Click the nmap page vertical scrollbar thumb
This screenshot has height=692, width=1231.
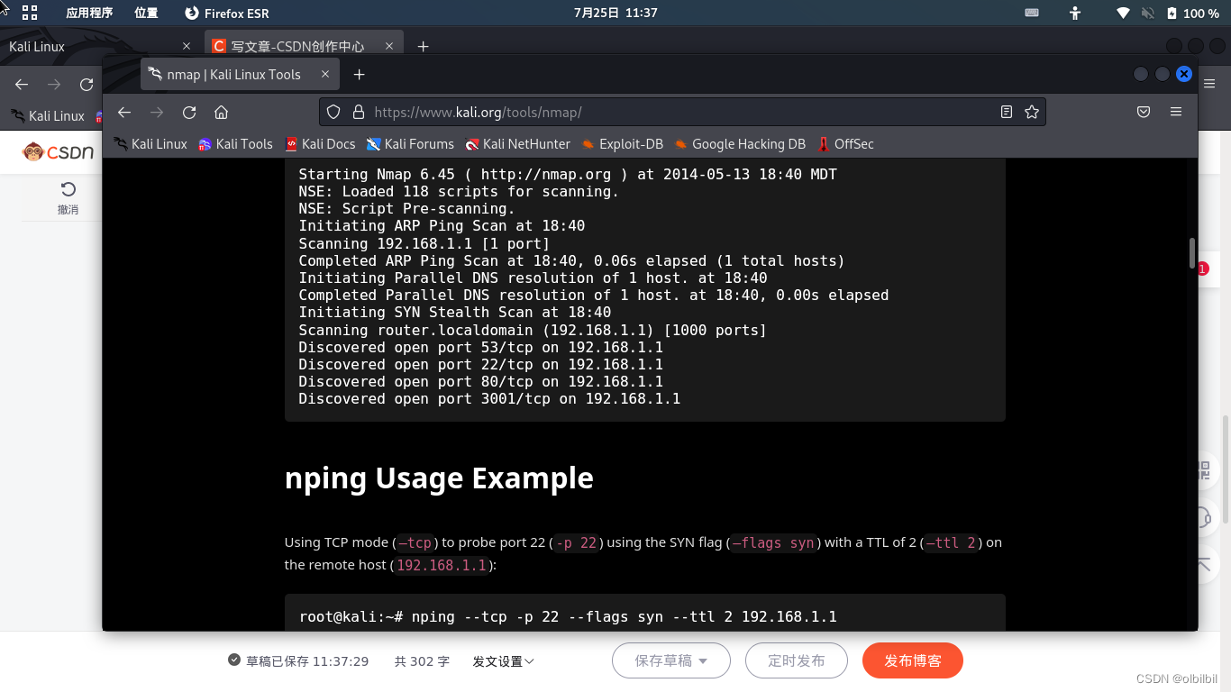point(1192,253)
